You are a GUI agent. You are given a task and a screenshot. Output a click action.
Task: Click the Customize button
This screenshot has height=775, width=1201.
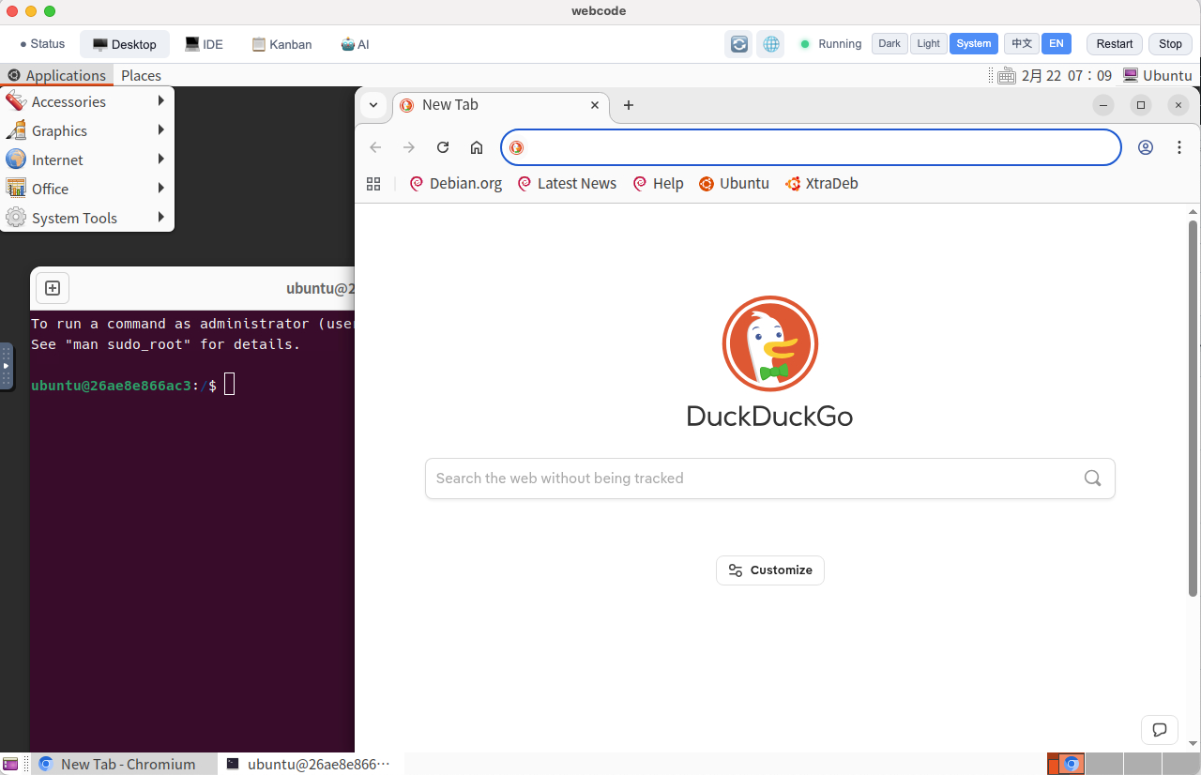[769, 570]
